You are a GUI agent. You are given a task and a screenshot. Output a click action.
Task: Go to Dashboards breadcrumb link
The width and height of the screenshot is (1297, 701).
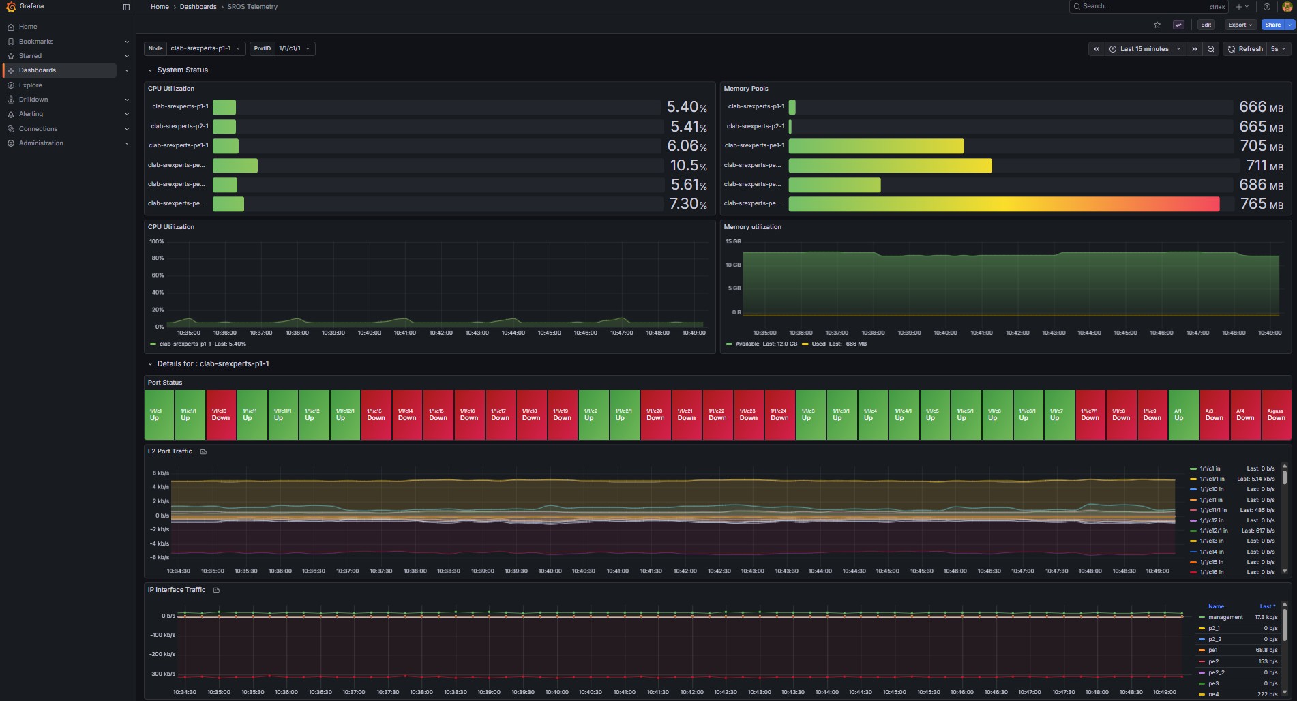(198, 7)
